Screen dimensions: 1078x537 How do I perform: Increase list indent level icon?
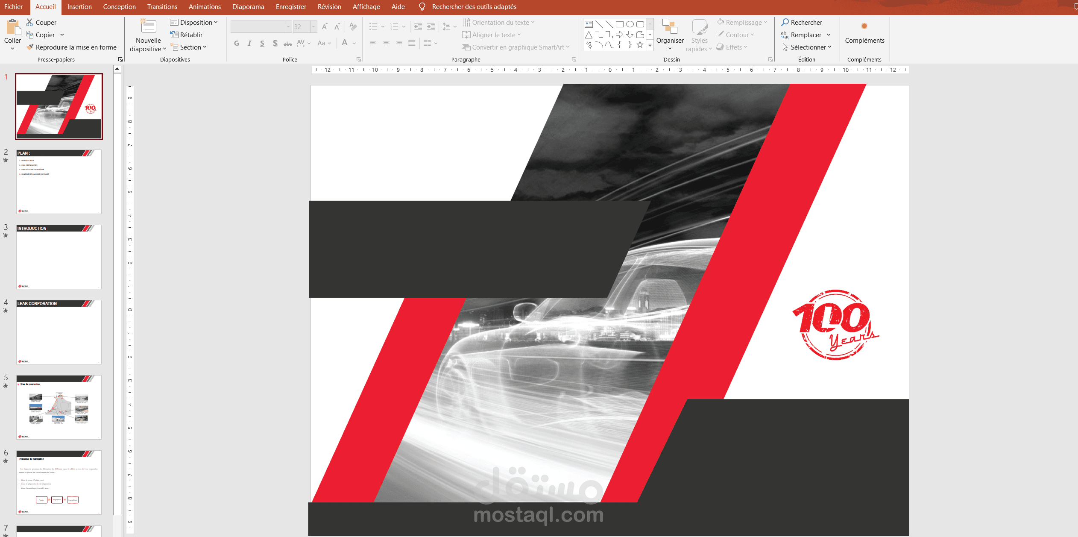point(431,27)
